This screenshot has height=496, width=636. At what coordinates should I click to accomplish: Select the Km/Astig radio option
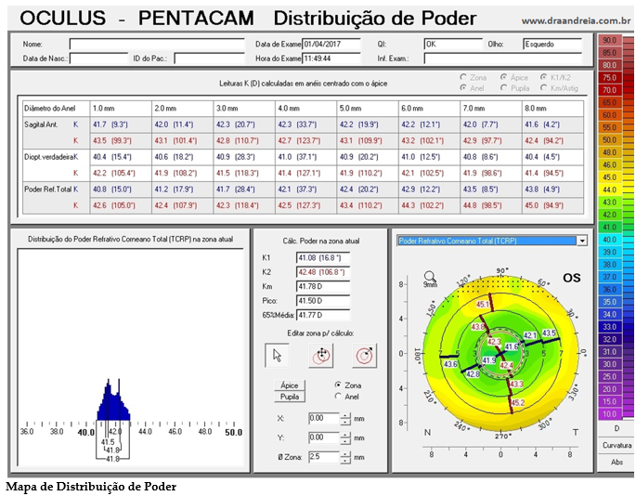(543, 87)
